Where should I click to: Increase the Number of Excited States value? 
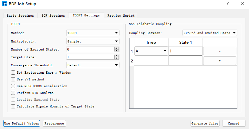117,48
